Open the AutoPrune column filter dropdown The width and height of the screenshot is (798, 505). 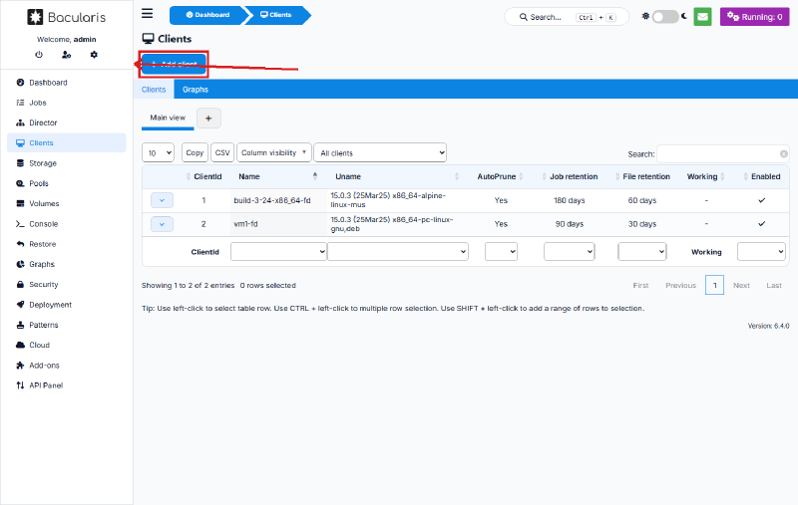[501, 251]
